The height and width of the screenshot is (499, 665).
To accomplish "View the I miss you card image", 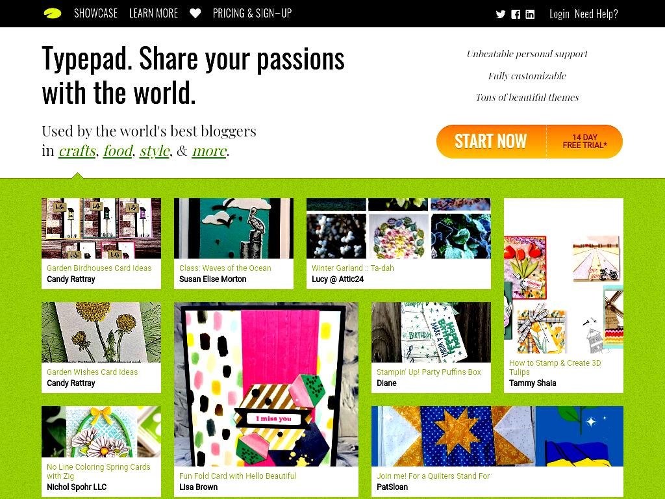I will click(266, 384).
